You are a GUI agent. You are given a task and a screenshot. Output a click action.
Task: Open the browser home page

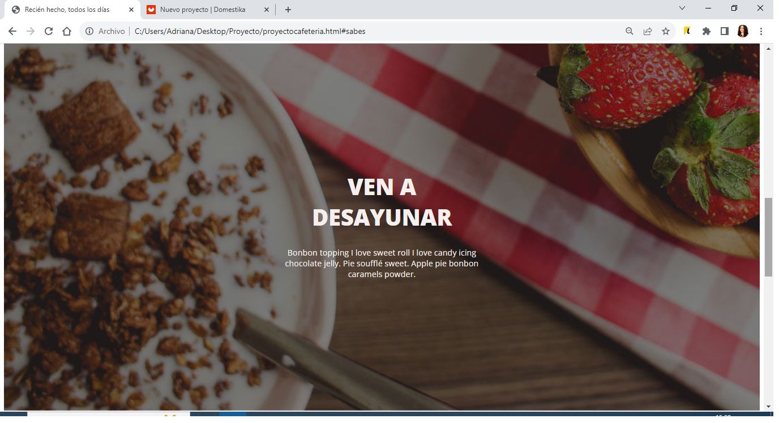67,31
